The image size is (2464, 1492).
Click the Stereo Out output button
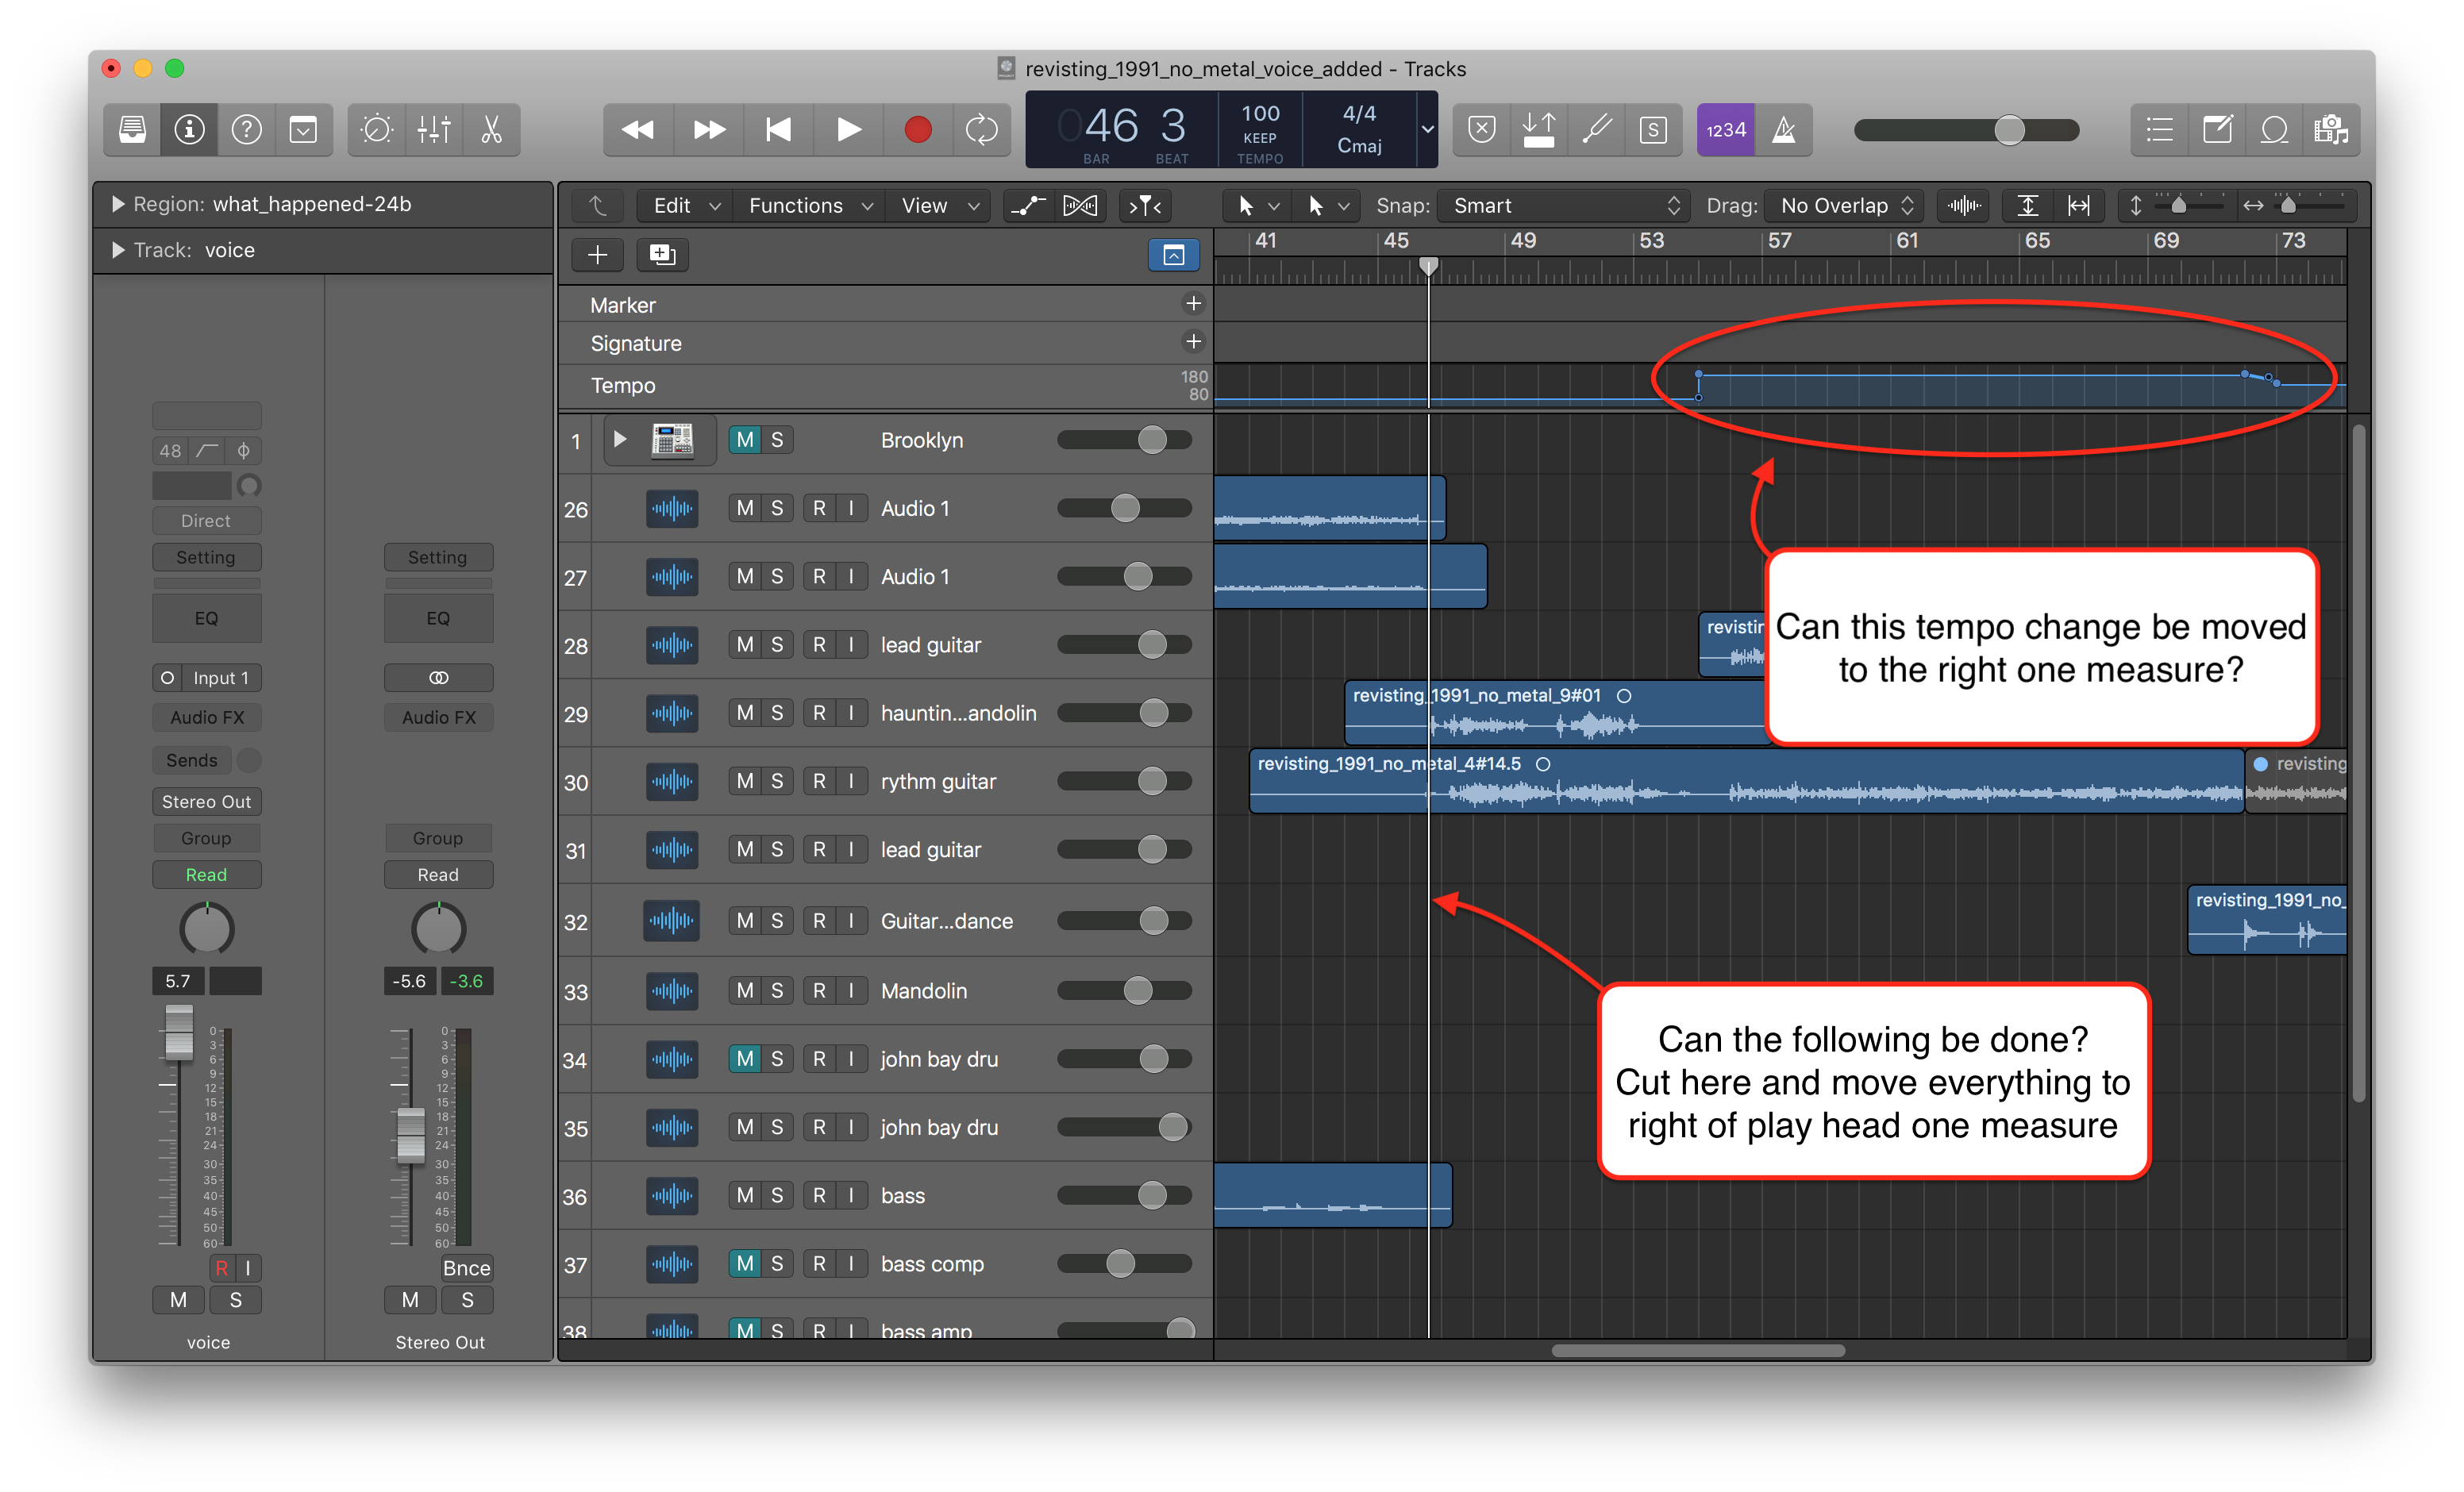point(206,802)
